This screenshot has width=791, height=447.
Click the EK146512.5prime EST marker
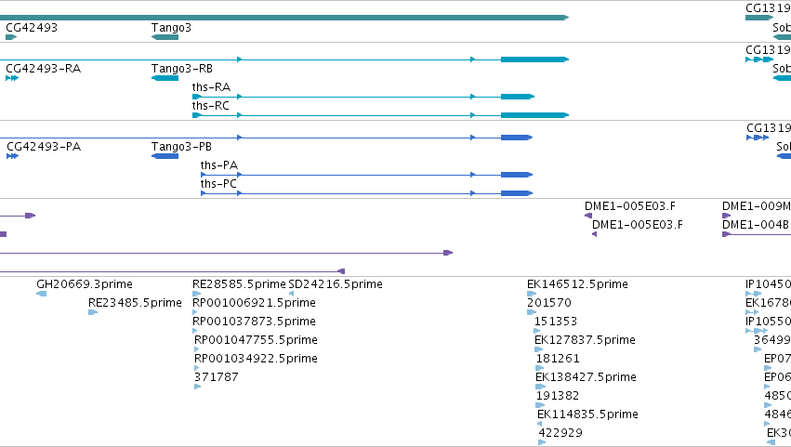(532, 294)
